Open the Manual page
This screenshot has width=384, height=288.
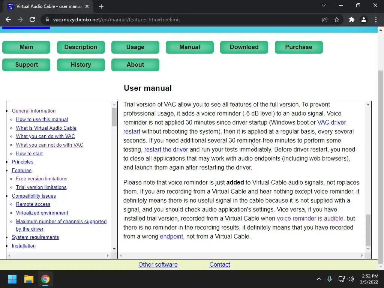pos(189,47)
